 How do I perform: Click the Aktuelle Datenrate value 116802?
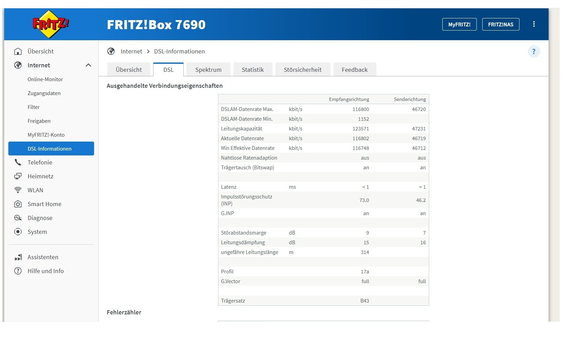point(361,138)
